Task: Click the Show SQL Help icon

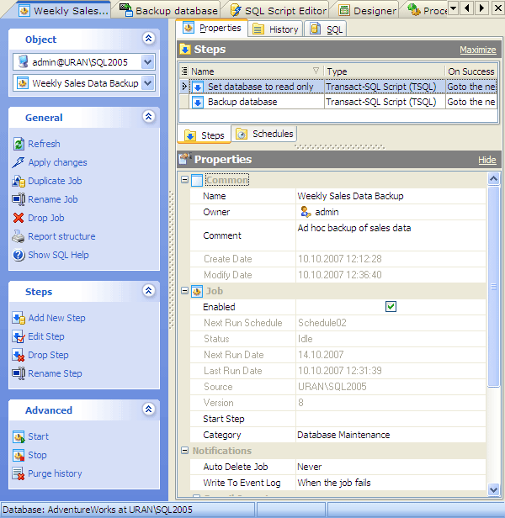Action: point(19,255)
